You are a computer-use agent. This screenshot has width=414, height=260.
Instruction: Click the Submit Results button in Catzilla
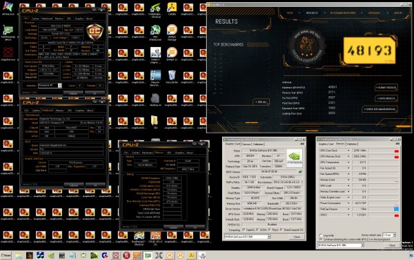tap(386, 88)
